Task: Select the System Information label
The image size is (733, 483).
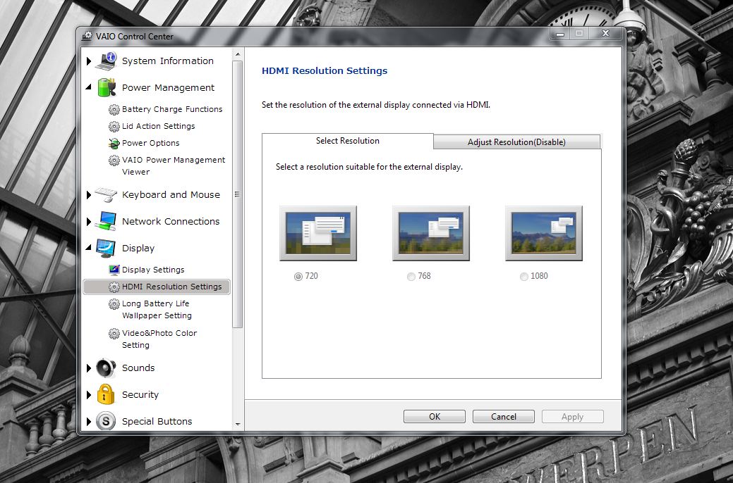Action: (x=168, y=61)
